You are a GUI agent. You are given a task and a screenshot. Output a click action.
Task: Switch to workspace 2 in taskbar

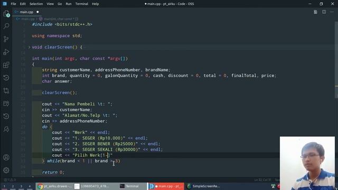[x=13, y=186]
